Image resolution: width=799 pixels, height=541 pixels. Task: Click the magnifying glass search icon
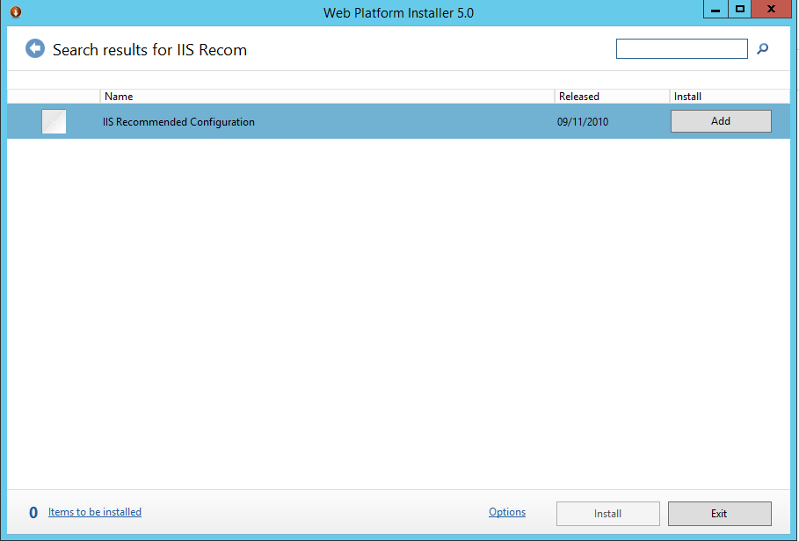[762, 49]
